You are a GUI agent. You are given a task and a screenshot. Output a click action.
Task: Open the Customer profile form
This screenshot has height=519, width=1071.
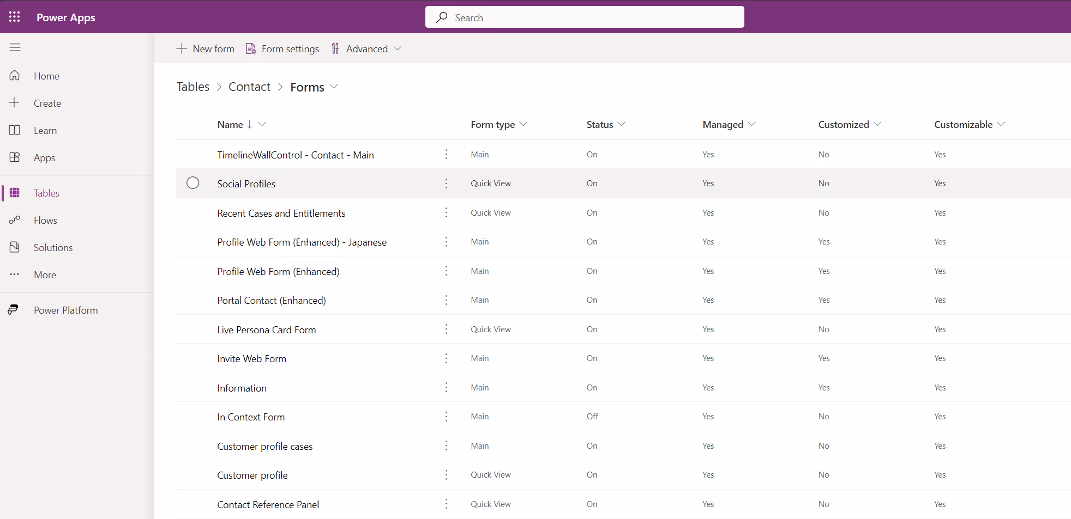[252, 475]
